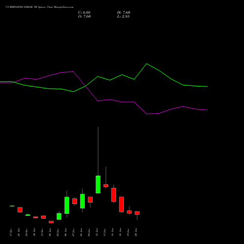Select the last red candle above 20 Jan
244x244 pixels.
click(137, 213)
